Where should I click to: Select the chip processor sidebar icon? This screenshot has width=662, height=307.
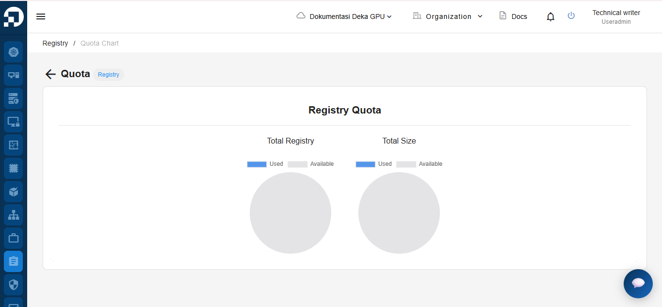click(x=14, y=168)
